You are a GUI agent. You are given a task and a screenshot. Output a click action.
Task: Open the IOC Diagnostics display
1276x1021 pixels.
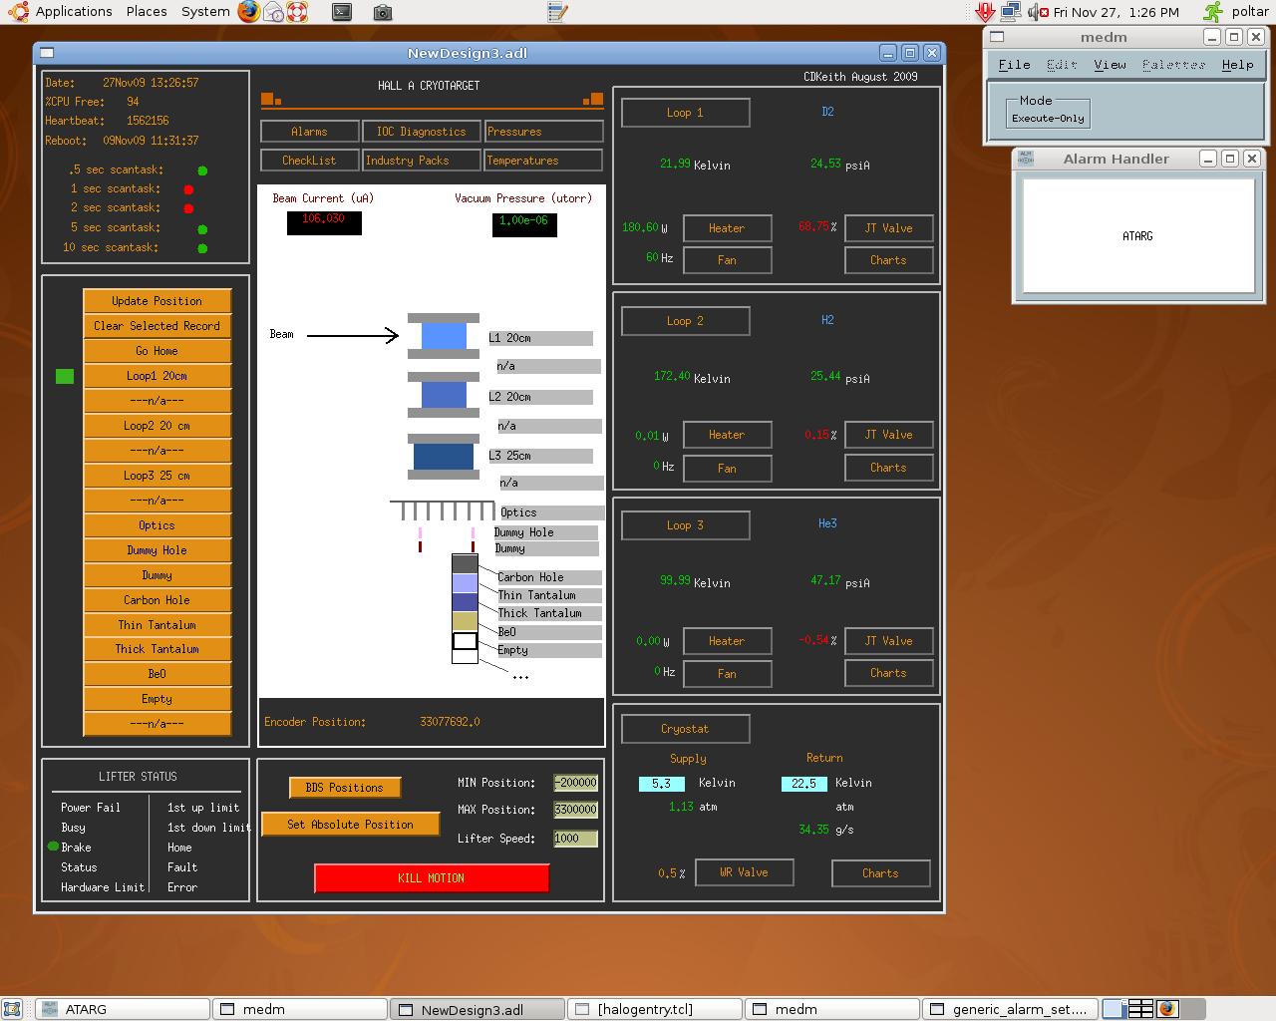tap(421, 132)
